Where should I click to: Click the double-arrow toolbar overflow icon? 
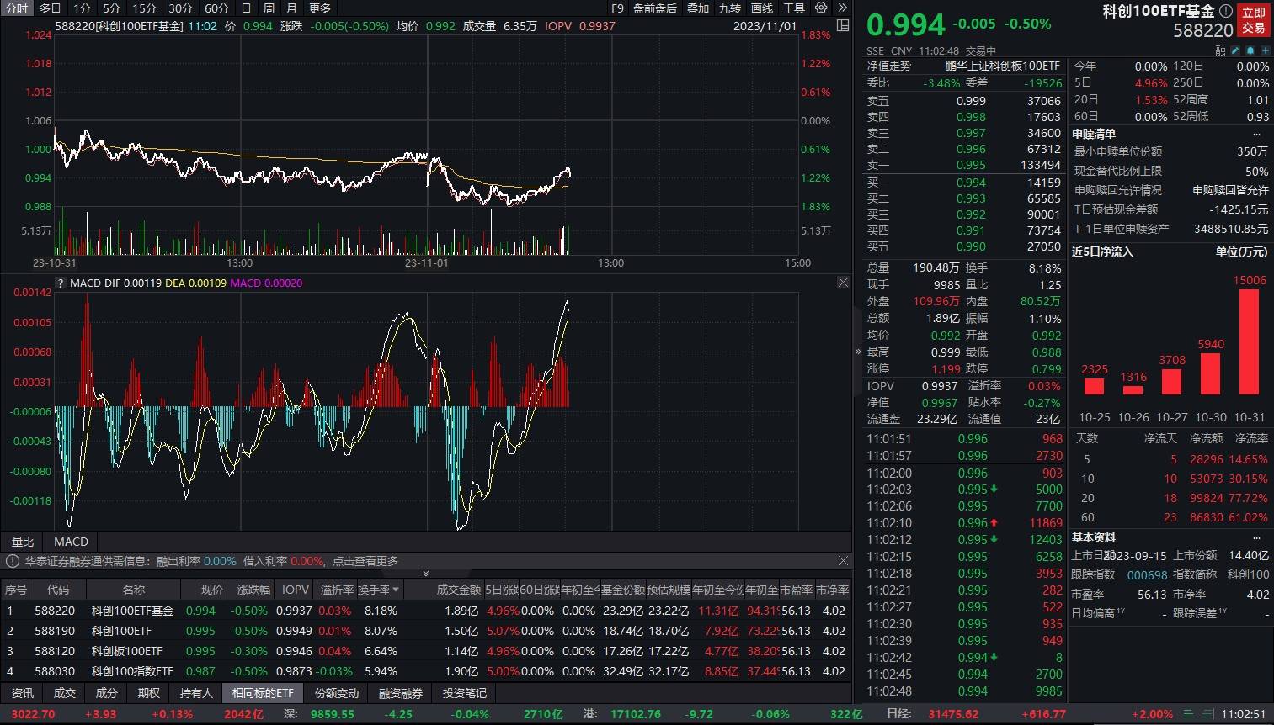[x=842, y=8]
